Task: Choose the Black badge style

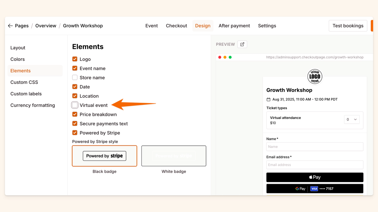Action: pyautogui.click(x=104, y=156)
